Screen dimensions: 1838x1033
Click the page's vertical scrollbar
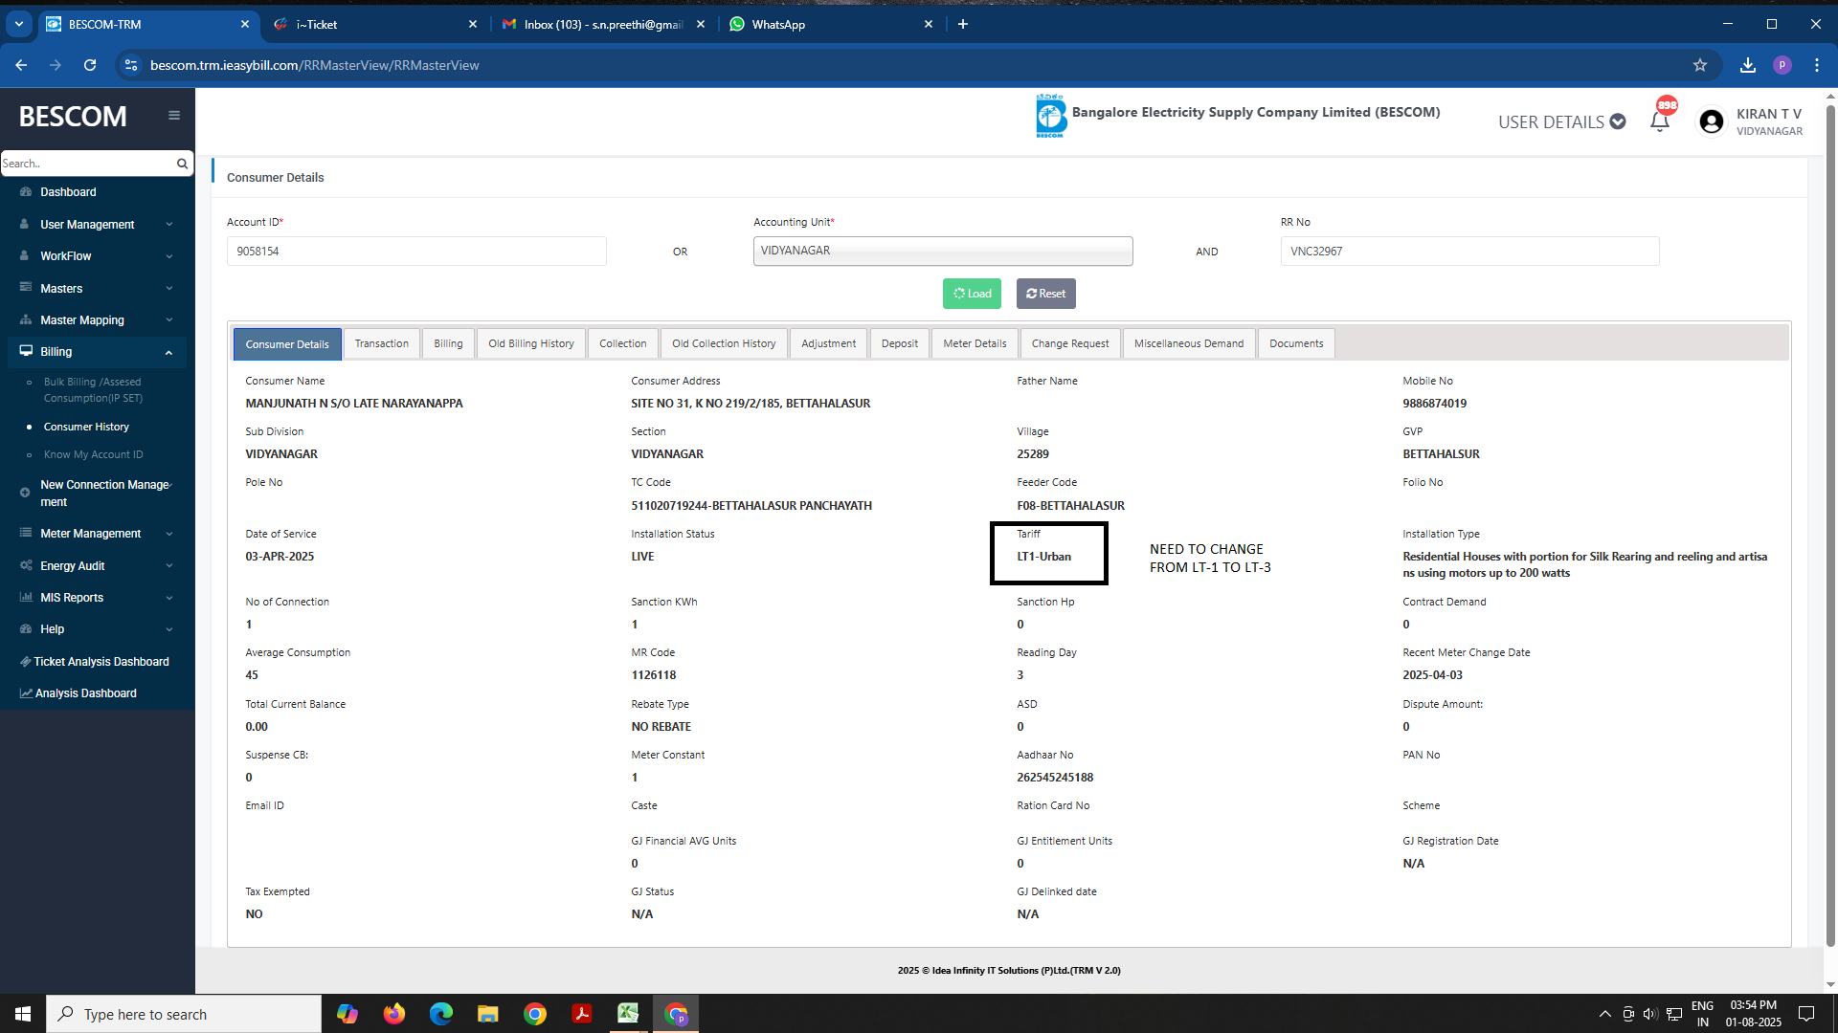pyautogui.click(x=1830, y=536)
